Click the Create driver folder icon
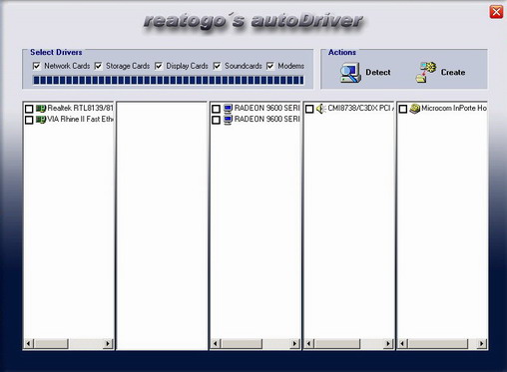Screen dimensions: 507x372 pyautogui.click(x=426, y=72)
